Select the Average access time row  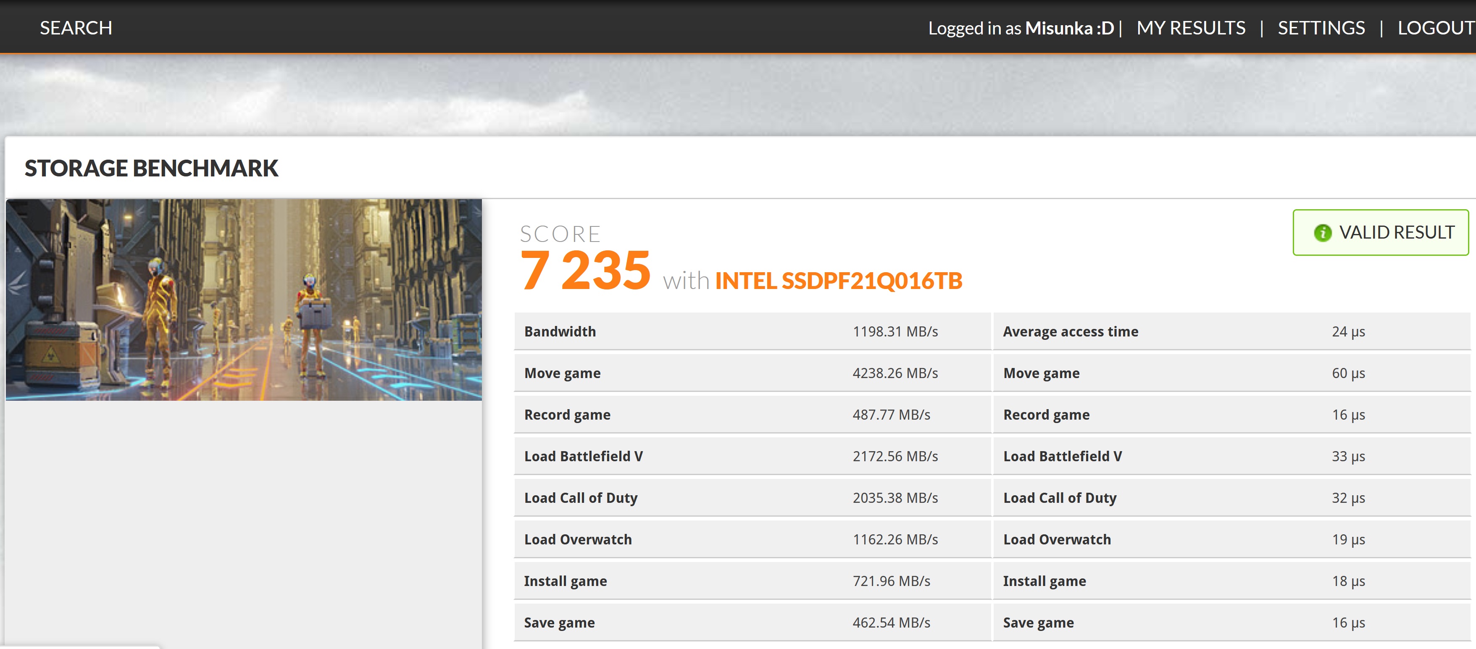click(x=1231, y=332)
